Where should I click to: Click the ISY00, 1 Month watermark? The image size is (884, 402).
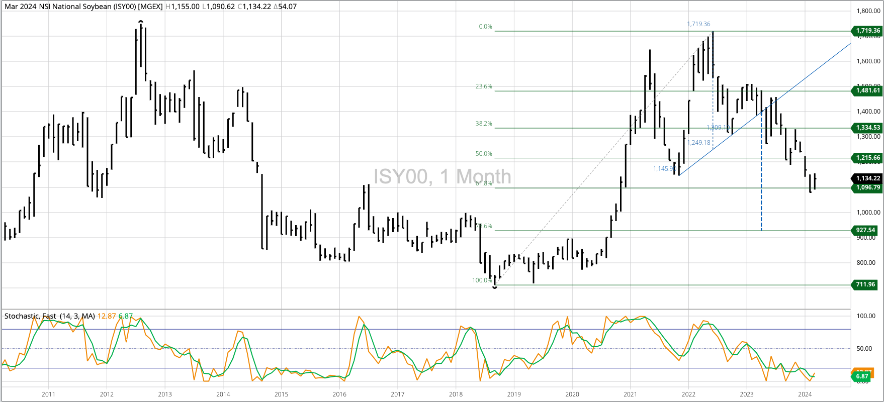(442, 177)
